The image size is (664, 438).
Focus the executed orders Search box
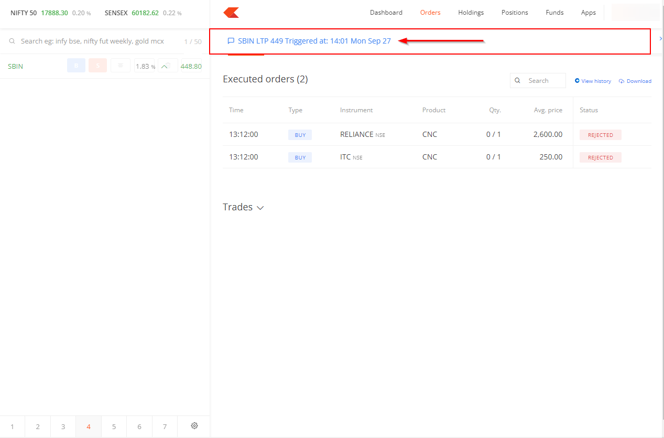click(x=538, y=80)
